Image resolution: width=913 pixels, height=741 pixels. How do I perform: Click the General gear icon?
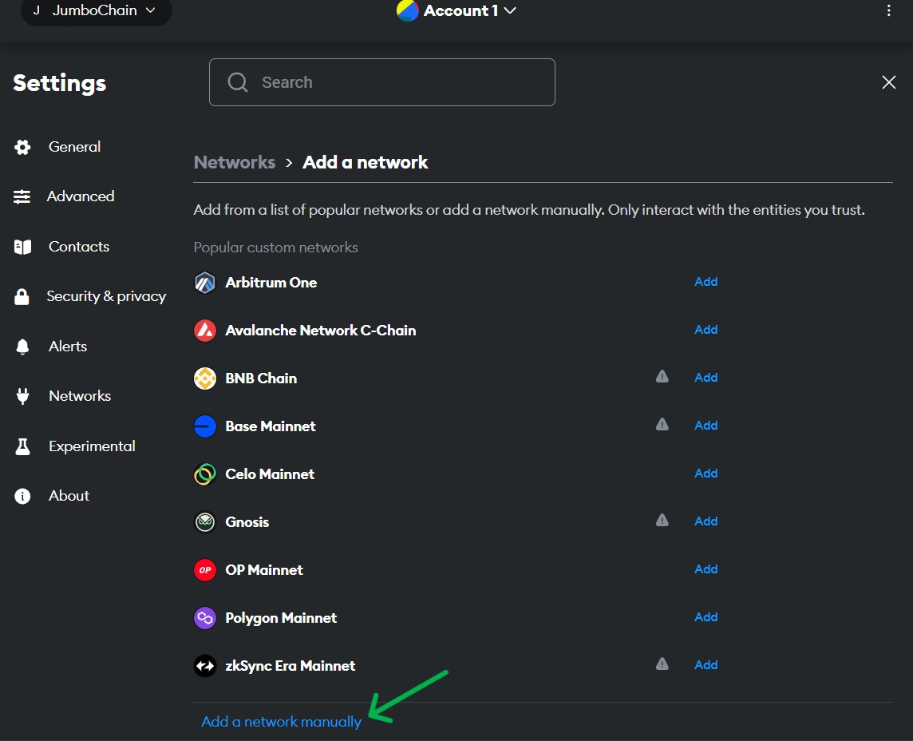pos(22,147)
